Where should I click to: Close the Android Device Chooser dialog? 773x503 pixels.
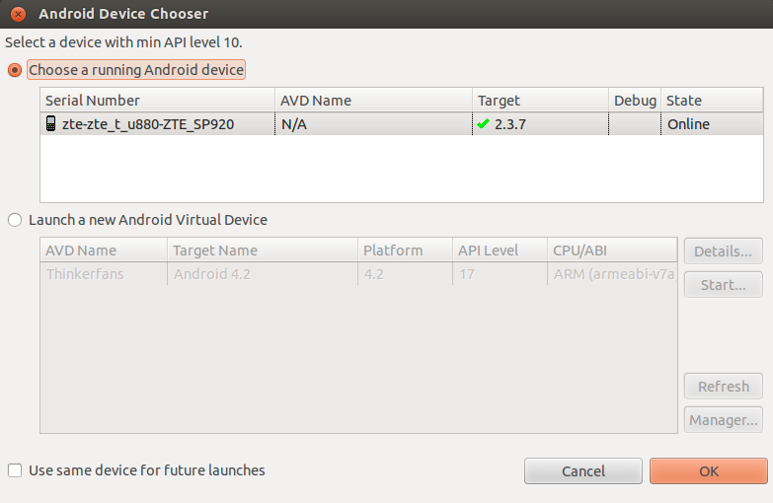pos(18,14)
